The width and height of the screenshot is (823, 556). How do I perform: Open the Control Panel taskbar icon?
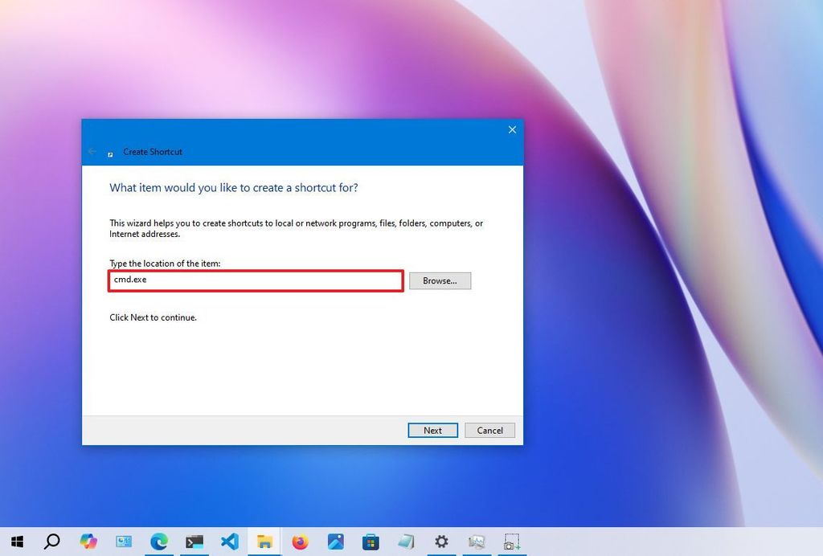tap(124, 542)
